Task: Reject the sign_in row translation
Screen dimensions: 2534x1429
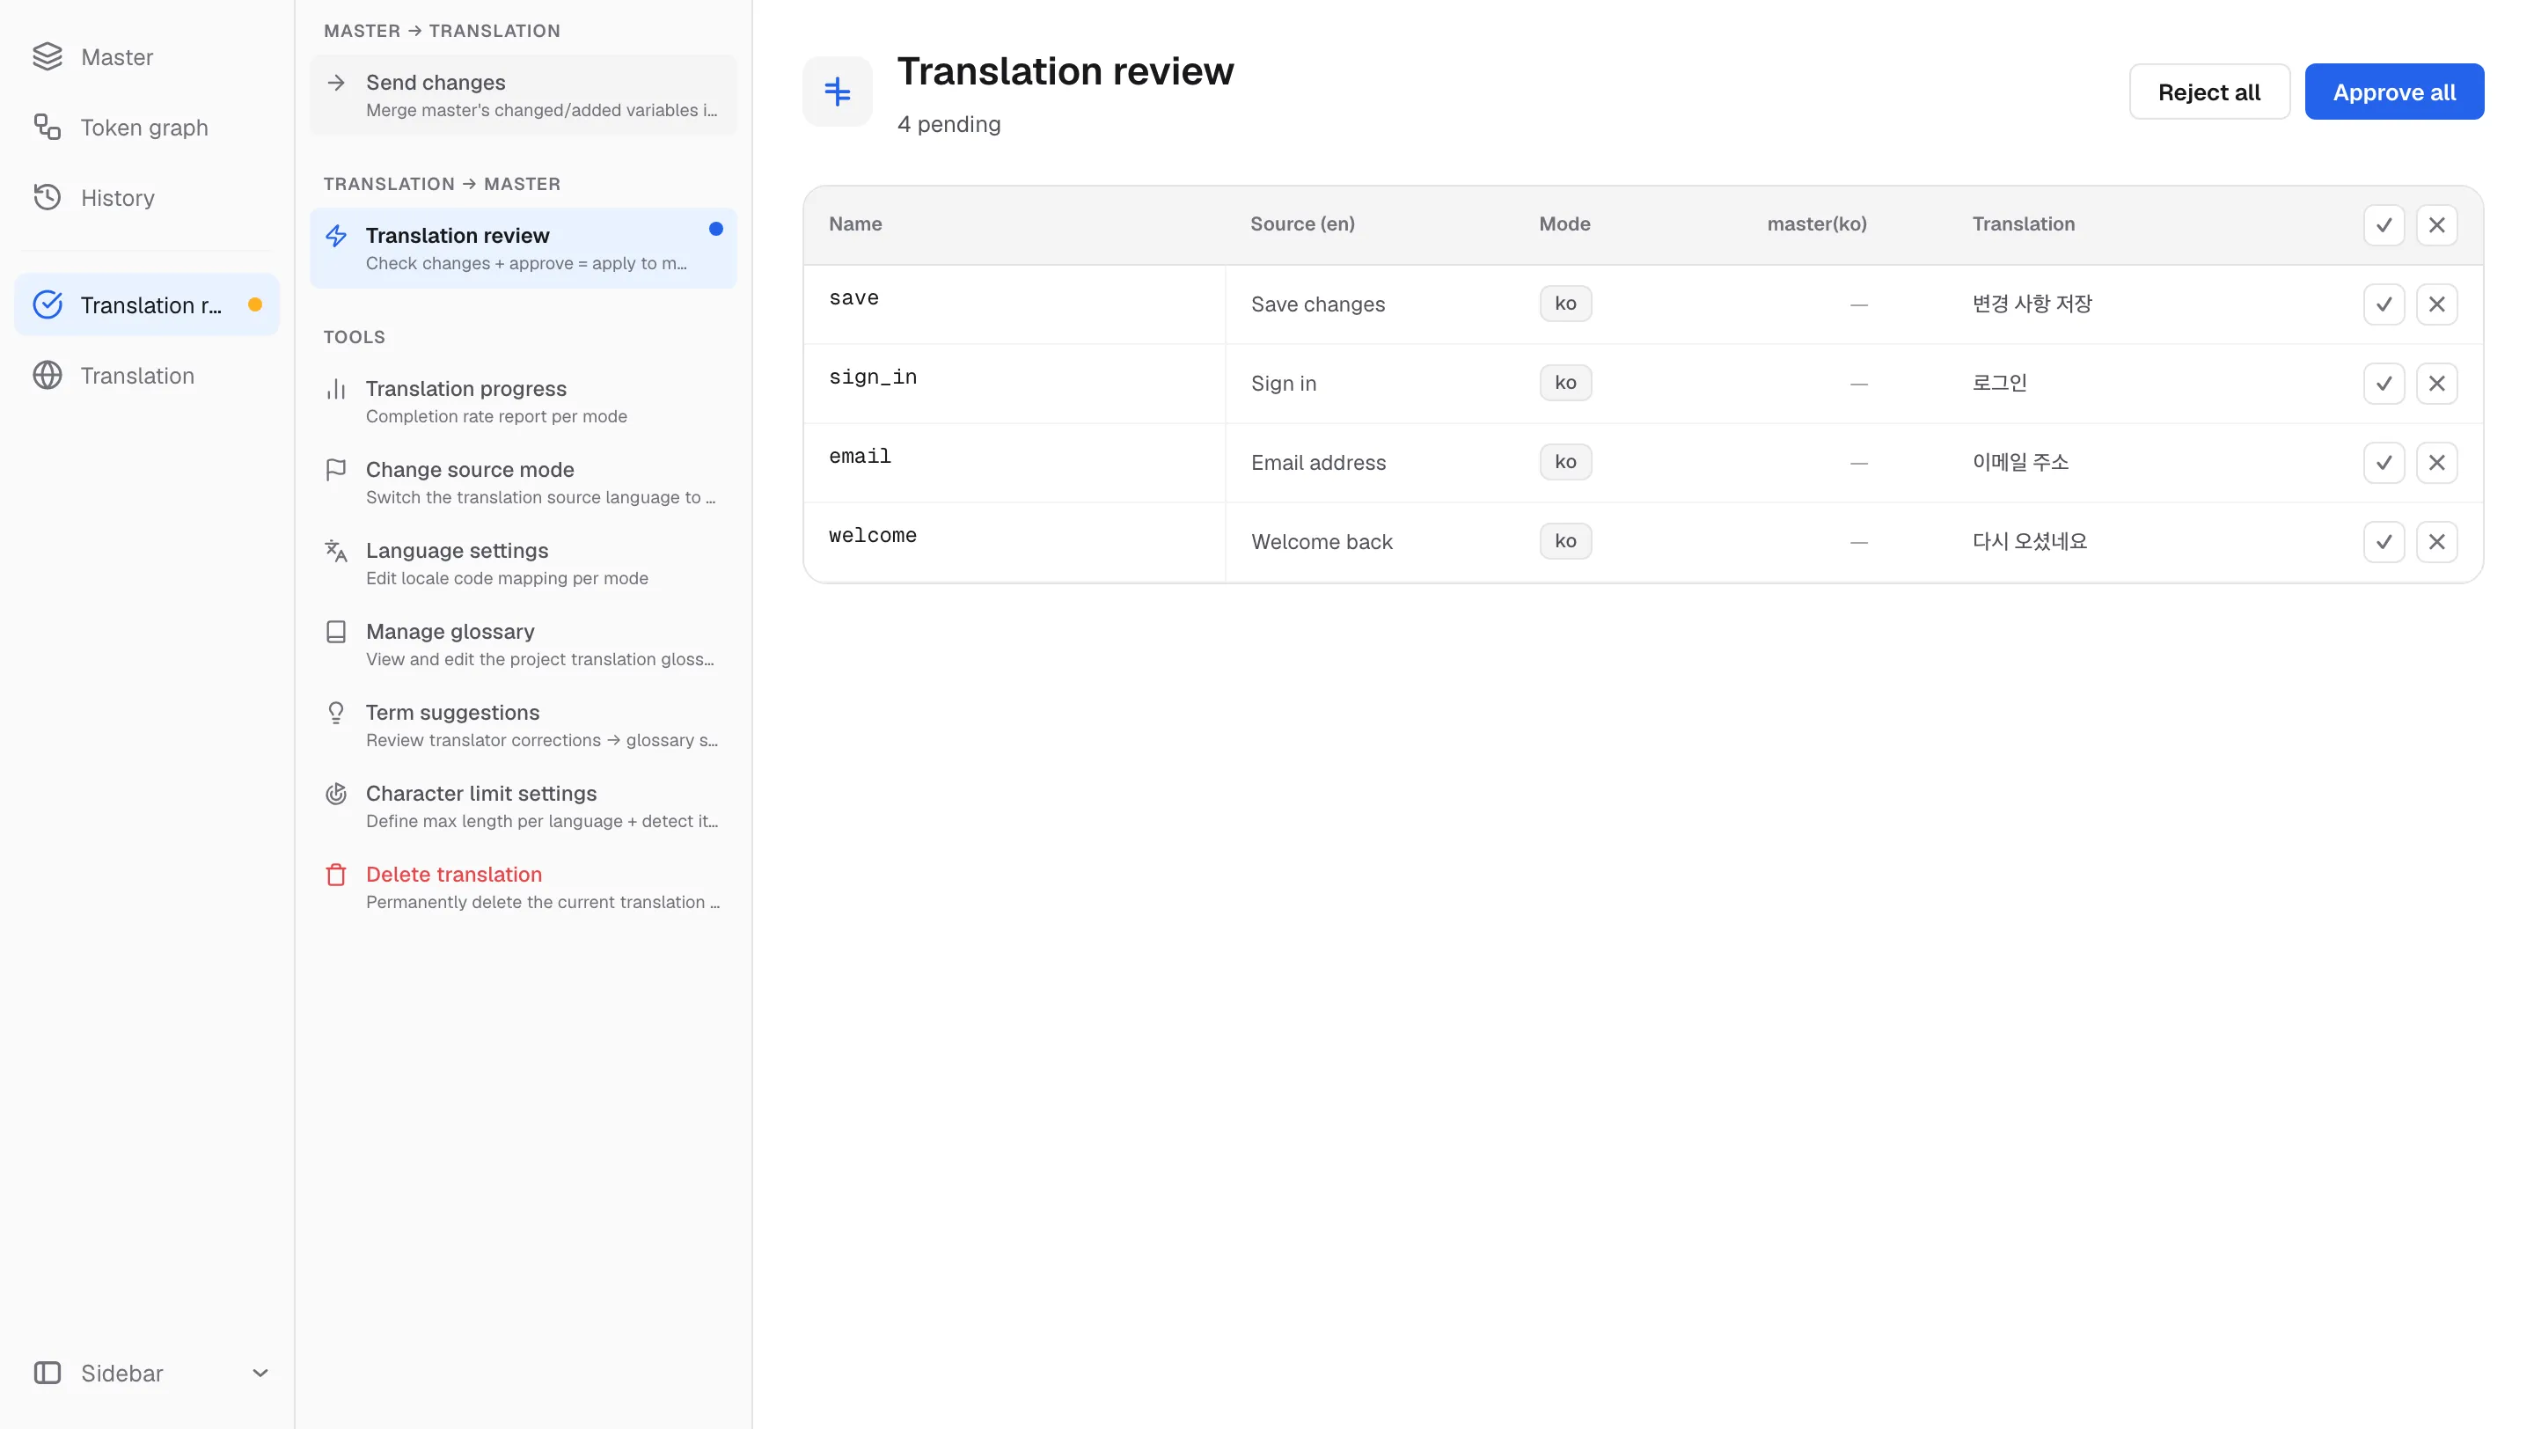Action: pos(2436,384)
